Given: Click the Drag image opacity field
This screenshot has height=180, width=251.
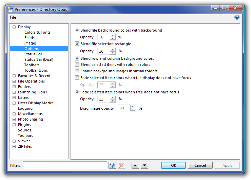Looking at the screenshot, I should click(124, 108).
